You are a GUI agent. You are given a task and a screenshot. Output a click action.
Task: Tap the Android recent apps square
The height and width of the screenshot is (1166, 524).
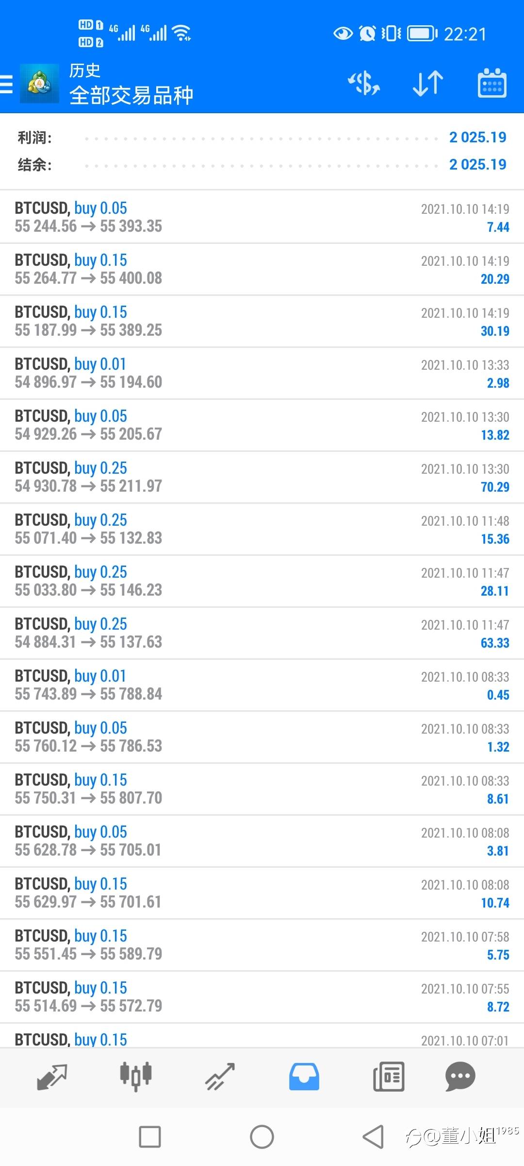(150, 1137)
